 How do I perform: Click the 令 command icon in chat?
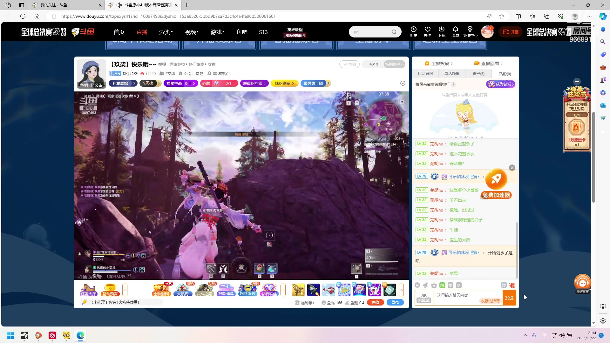tap(459, 285)
